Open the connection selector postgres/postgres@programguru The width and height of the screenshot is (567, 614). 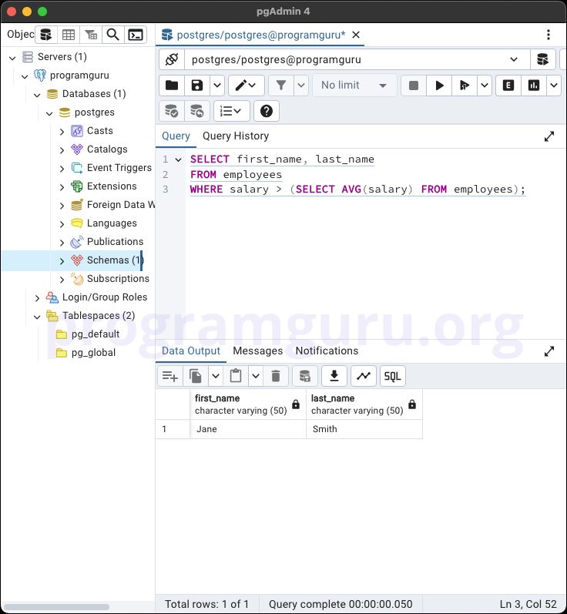point(357,59)
